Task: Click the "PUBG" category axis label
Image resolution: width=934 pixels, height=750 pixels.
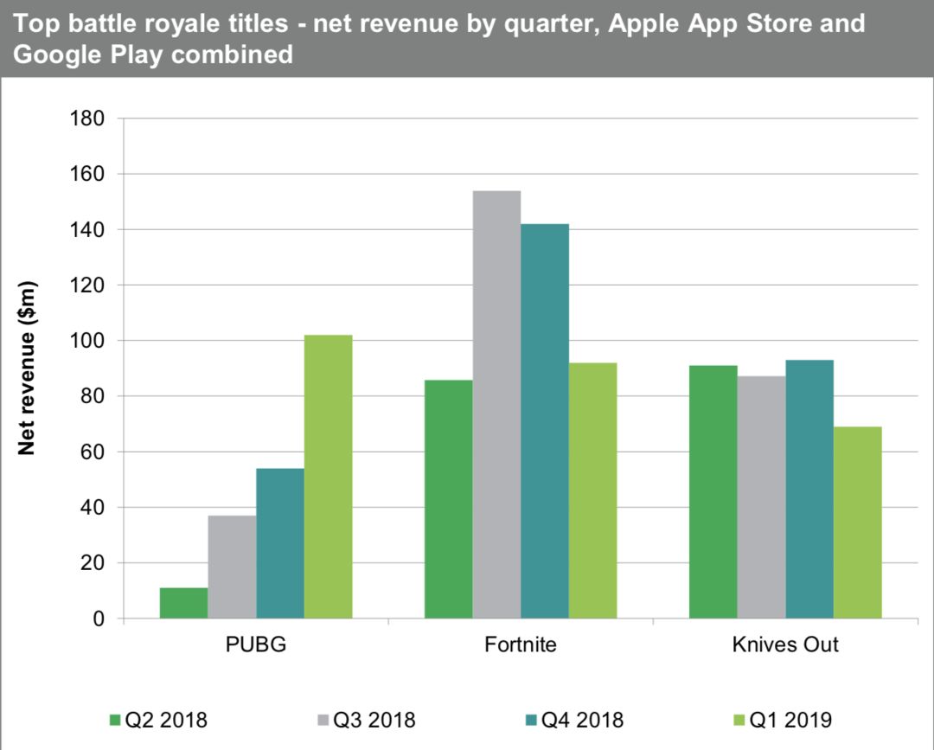Action: 256,644
